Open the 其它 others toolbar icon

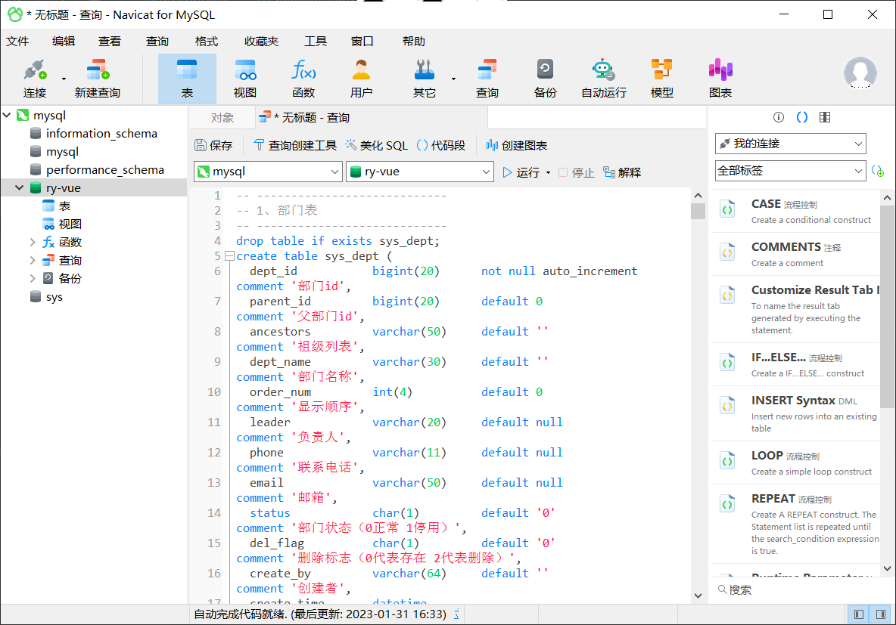pyautogui.click(x=425, y=79)
